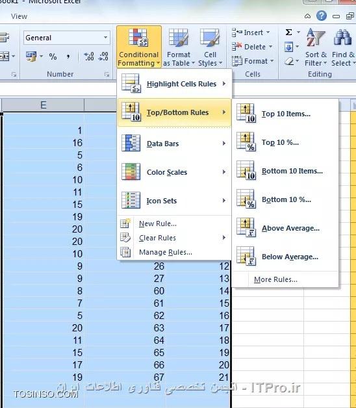Image resolution: width=356 pixels, height=408 pixels.
Task: Select cell with value 8 in column E
Action: point(43,290)
